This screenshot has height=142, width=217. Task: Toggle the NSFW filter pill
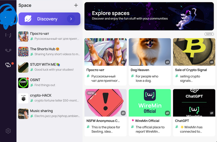[209, 34]
